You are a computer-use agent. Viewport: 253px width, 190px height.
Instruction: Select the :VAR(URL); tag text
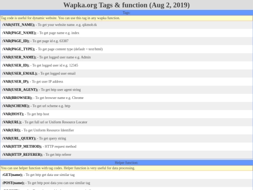pos(12,122)
